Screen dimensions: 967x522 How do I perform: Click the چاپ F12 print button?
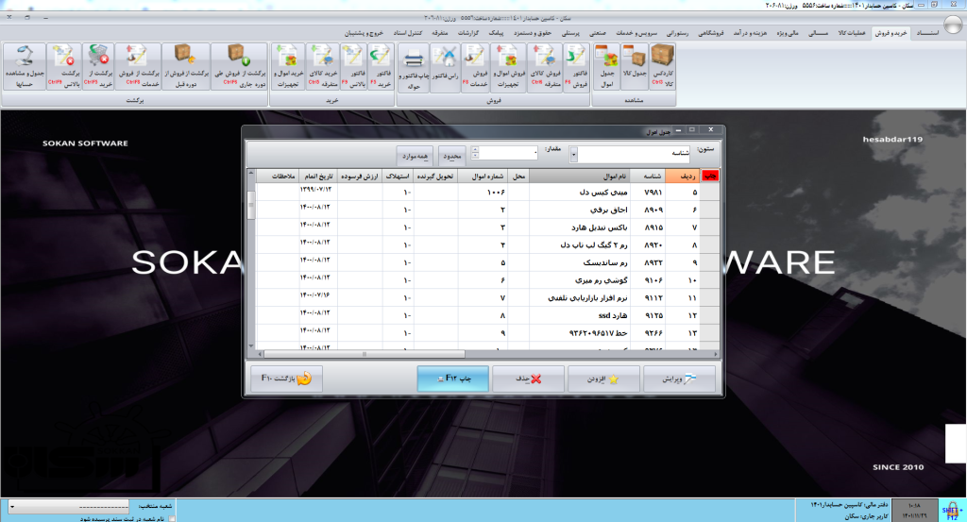click(x=453, y=379)
